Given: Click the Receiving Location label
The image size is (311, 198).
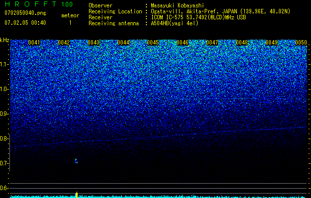Looking at the screenshot, I should [x=115, y=12].
